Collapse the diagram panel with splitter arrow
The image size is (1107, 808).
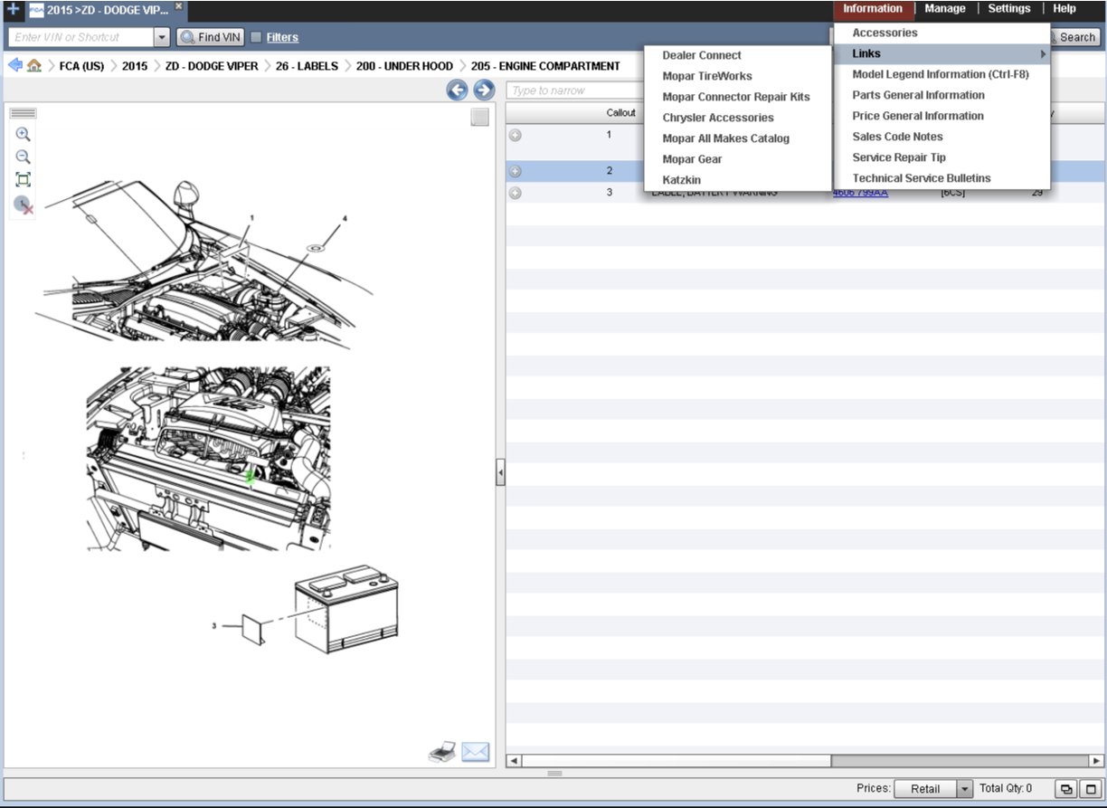coord(500,472)
